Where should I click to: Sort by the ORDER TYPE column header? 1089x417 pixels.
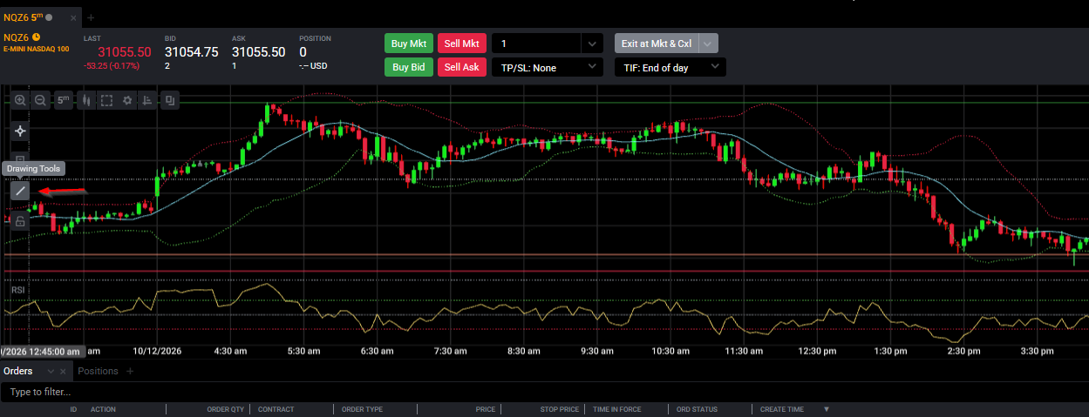(362, 409)
